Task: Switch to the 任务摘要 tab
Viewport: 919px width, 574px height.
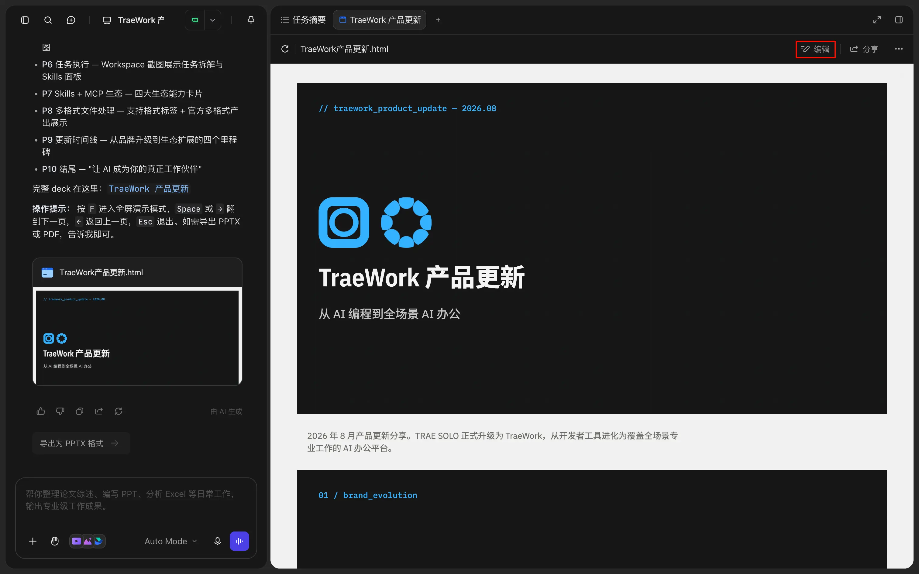Action: 303,20
